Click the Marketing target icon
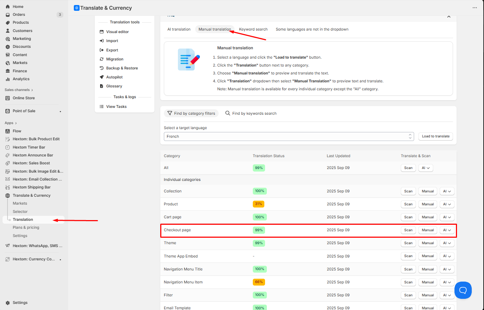This screenshot has width=484, height=310. click(8, 39)
